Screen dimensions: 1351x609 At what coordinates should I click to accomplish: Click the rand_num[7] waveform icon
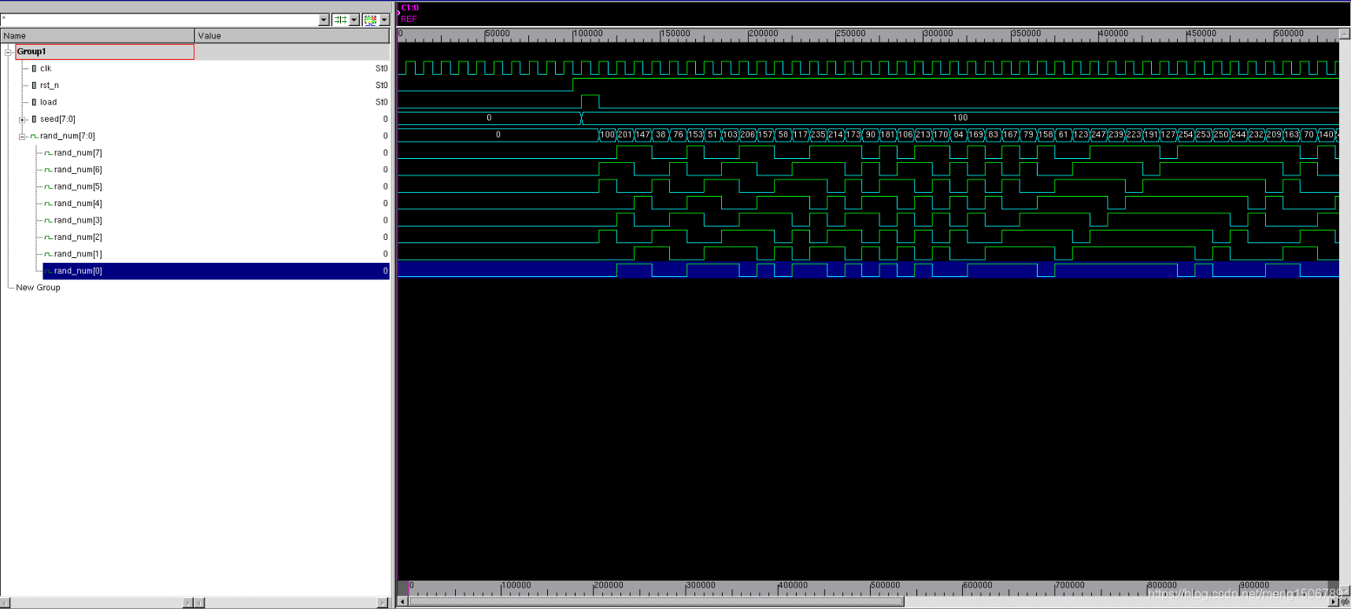coord(48,153)
